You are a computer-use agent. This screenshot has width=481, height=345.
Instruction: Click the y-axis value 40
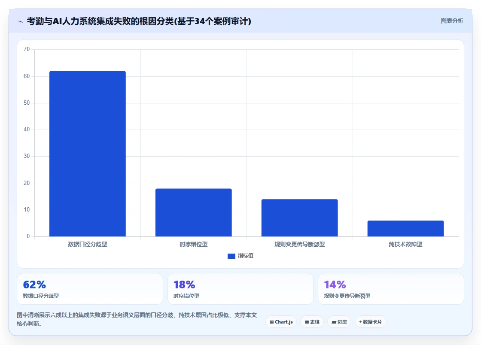[x=27, y=129]
